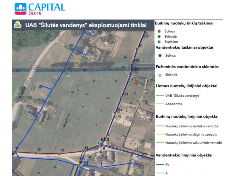Click the 'Dvaro g.' street label

tap(53, 156)
